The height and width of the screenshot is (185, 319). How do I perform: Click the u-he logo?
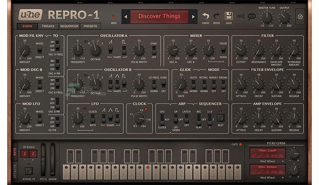31,15
